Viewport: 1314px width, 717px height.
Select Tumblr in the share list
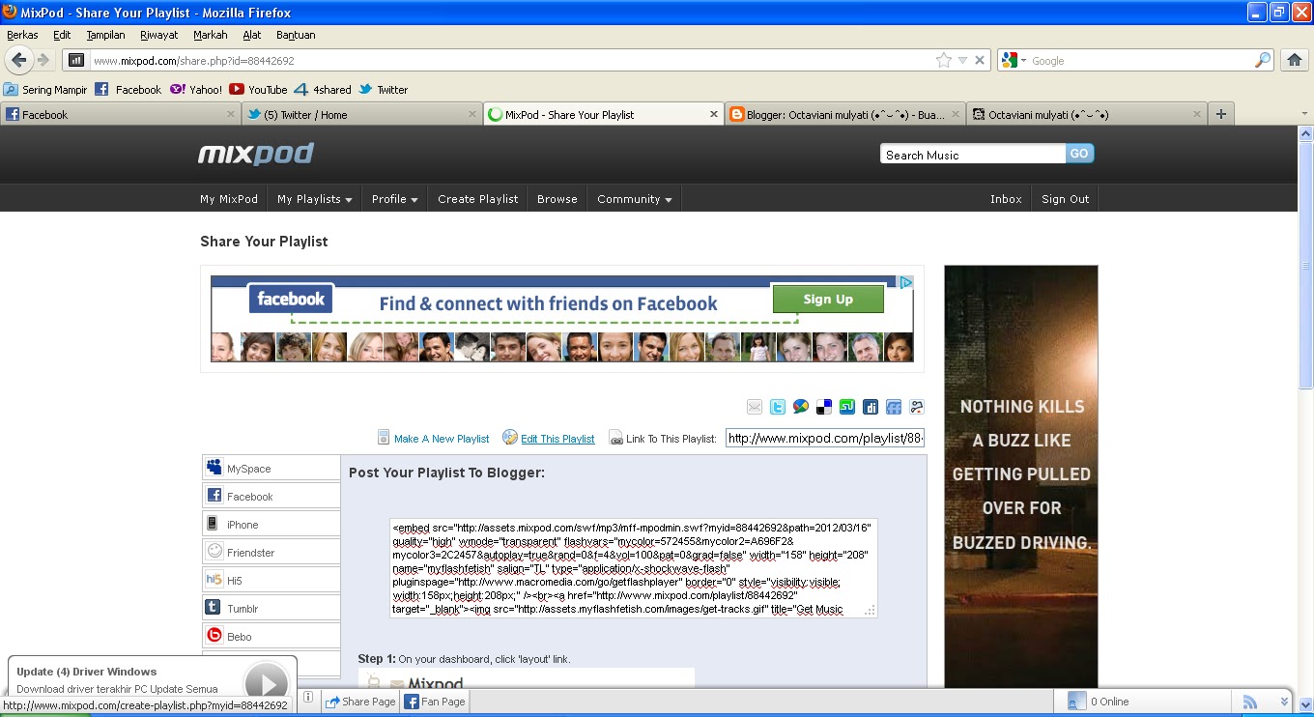click(x=271, y=608)
